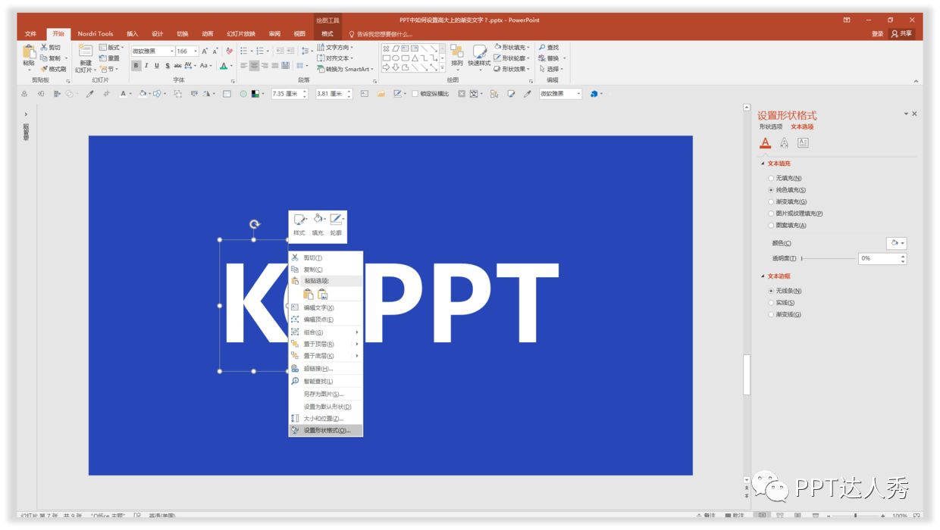Choose 另存为图片(S) in context menu
The height and width of the screenshot is (530, 940).
coord(326,394)
